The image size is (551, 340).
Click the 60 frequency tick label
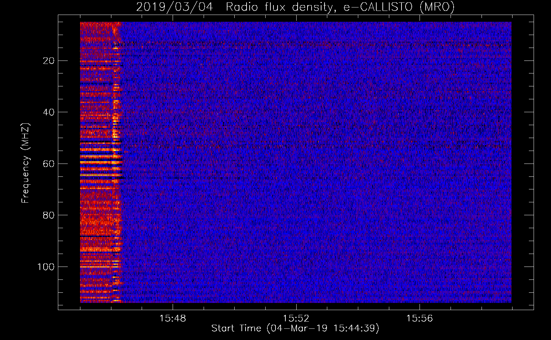[x=49, y=164]
